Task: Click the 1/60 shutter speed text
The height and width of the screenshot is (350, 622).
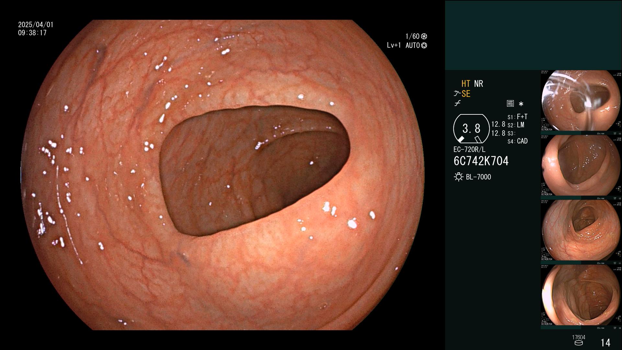Action: pos(412,36)
